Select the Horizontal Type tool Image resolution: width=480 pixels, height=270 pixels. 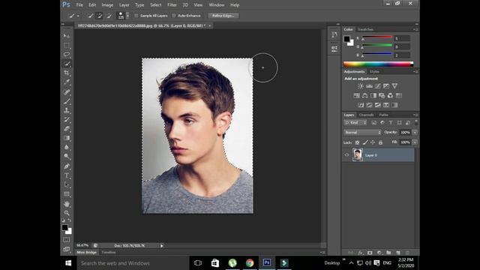67,175
